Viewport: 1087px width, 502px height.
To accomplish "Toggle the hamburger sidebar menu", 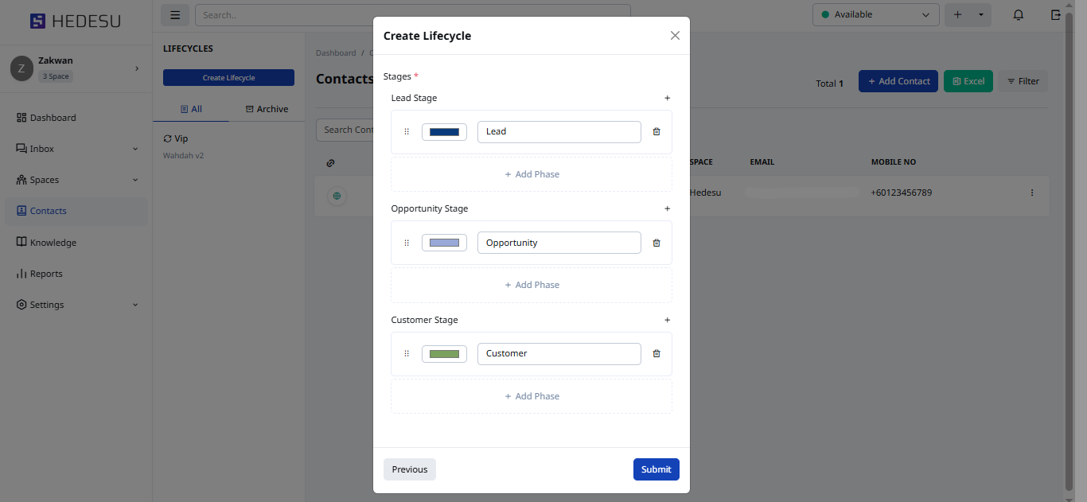I will (175, 15).
